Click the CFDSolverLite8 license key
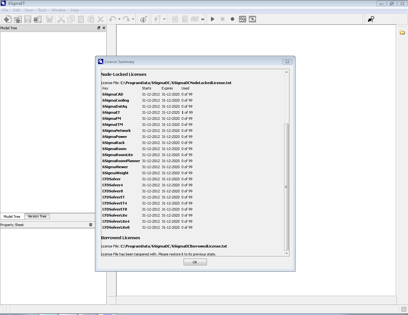Viewport: 408px width, 315px height. pyautogui.click(x=116, y=227)
